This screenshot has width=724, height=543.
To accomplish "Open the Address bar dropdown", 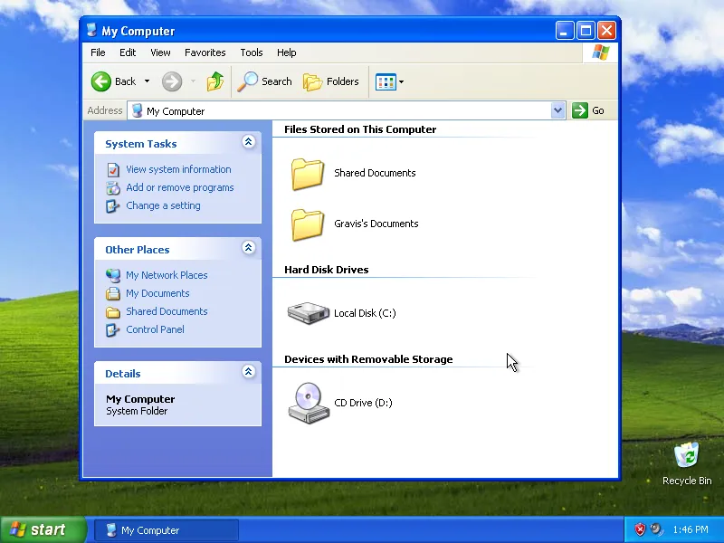I will click(558, 110).
